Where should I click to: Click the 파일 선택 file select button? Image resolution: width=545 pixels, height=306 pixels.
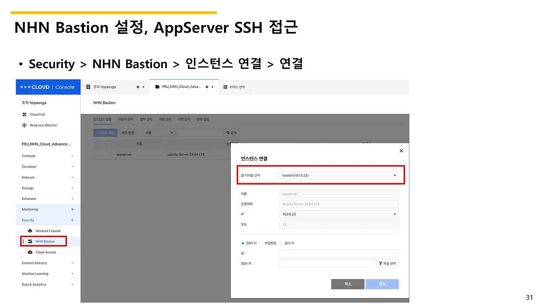pos(388,263)
